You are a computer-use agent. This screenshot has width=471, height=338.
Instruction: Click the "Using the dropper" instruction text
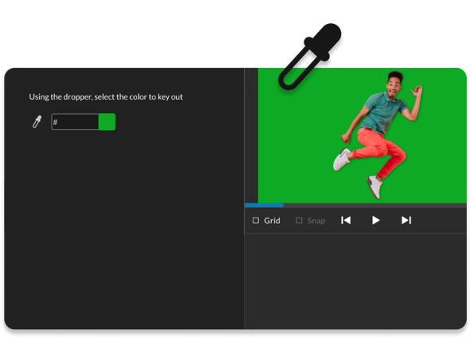106,96
